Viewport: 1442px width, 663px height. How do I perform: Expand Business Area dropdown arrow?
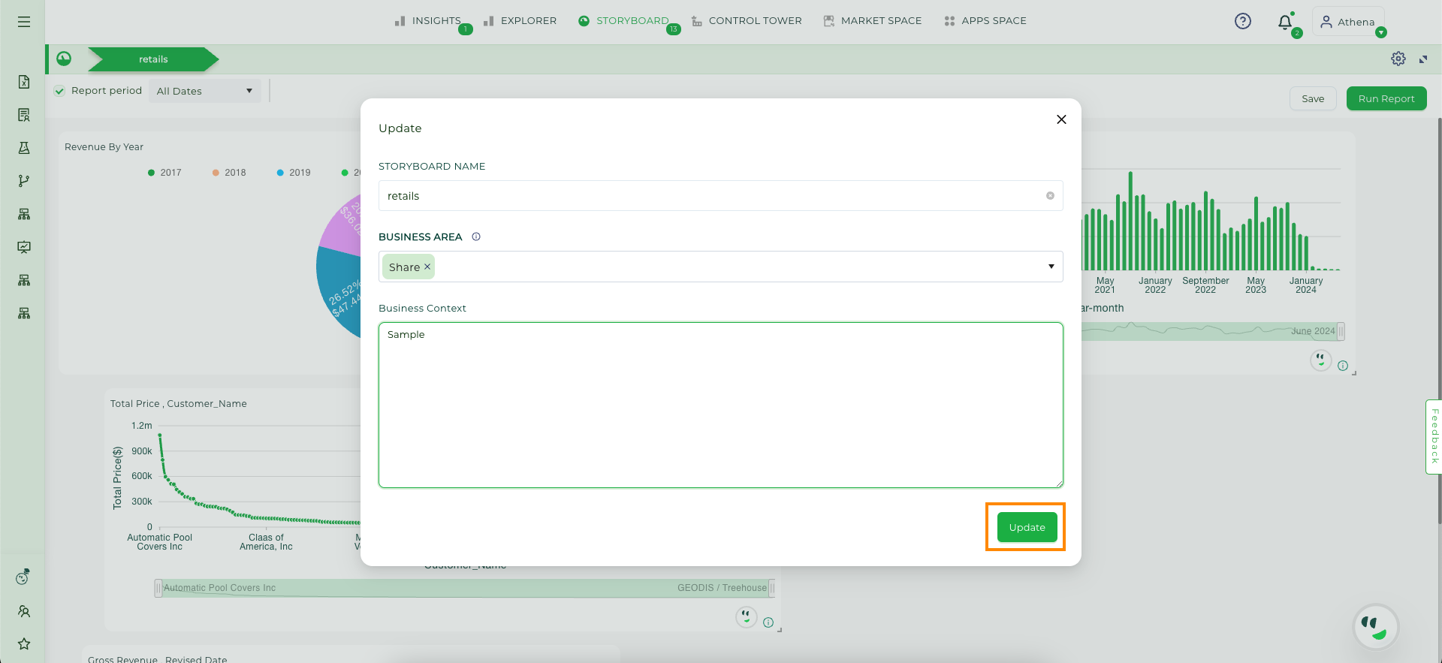click(x=1051, y=267)
